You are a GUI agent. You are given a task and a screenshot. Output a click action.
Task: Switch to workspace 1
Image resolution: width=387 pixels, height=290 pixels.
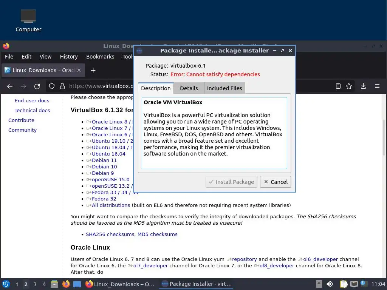[x=17, y=284]
